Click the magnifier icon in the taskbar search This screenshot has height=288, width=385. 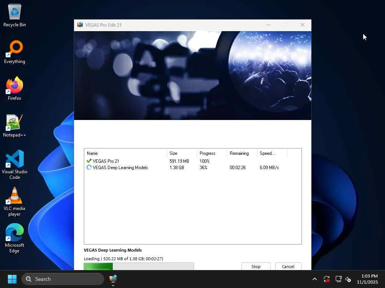29,279
